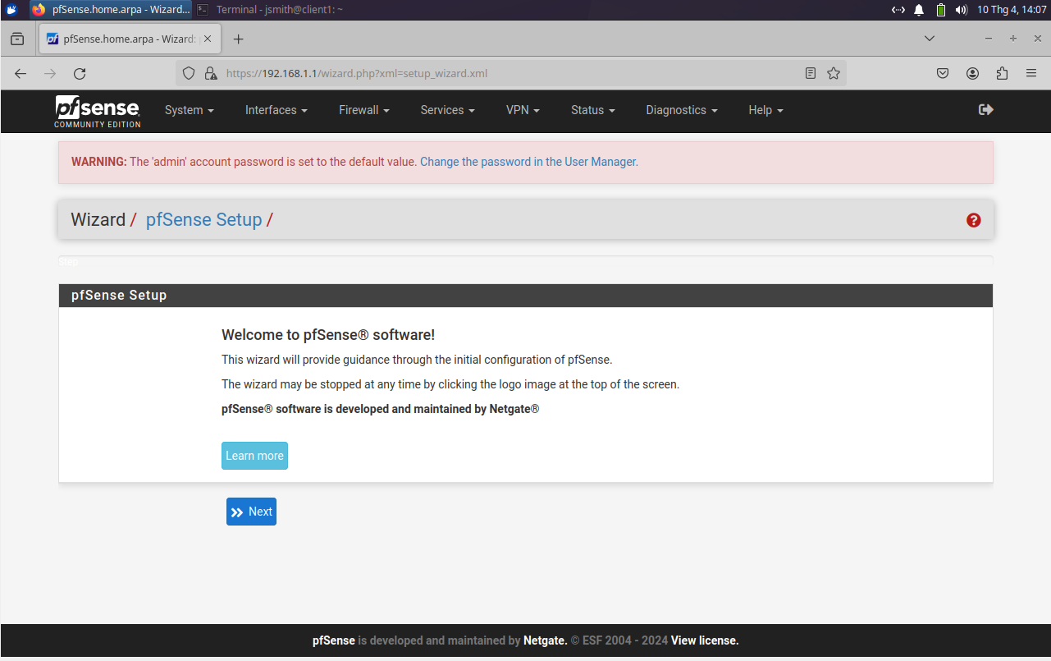Click the pfSense Setup panel header text
1051x661 pixels.
(119, 296)
